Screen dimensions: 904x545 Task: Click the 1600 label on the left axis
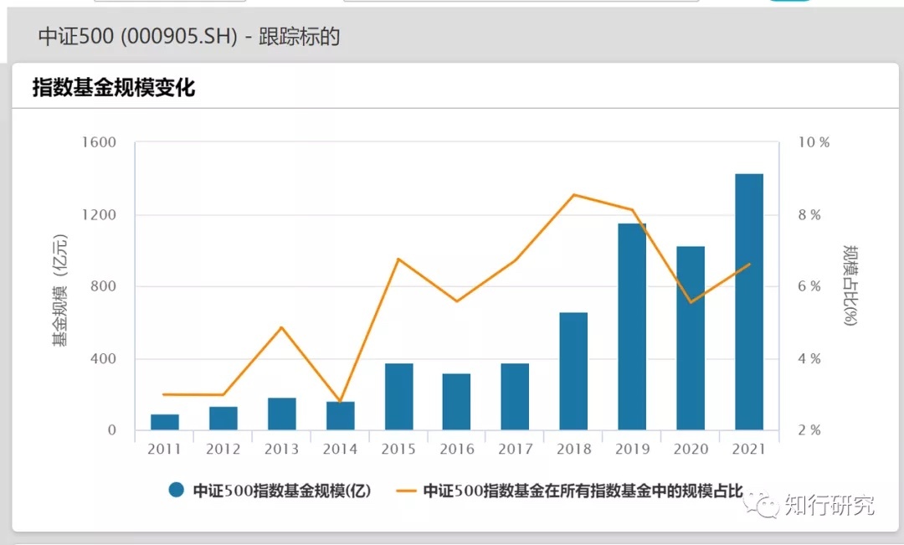(100, 143)
